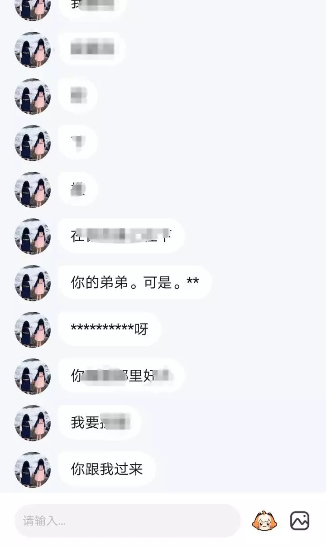Screen dimensions: 326x546
Task: Tap small blurred bubble directly above 在 message
Action: [x=78, y=189]
